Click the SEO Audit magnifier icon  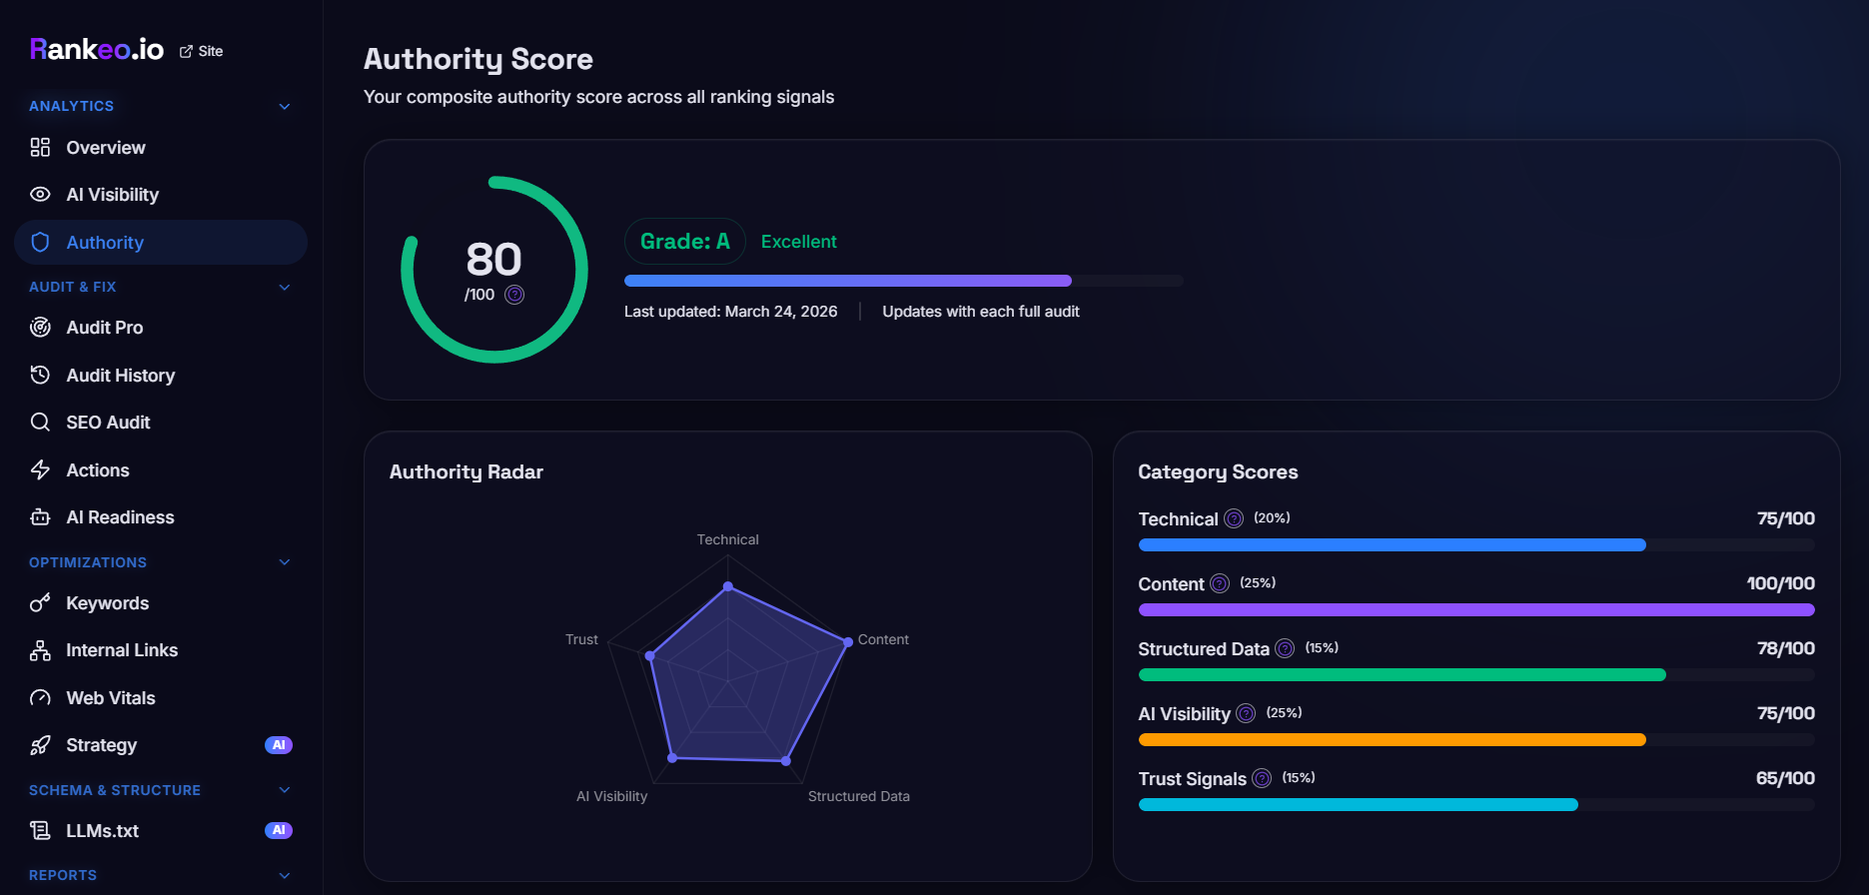[x=40, y=423]
